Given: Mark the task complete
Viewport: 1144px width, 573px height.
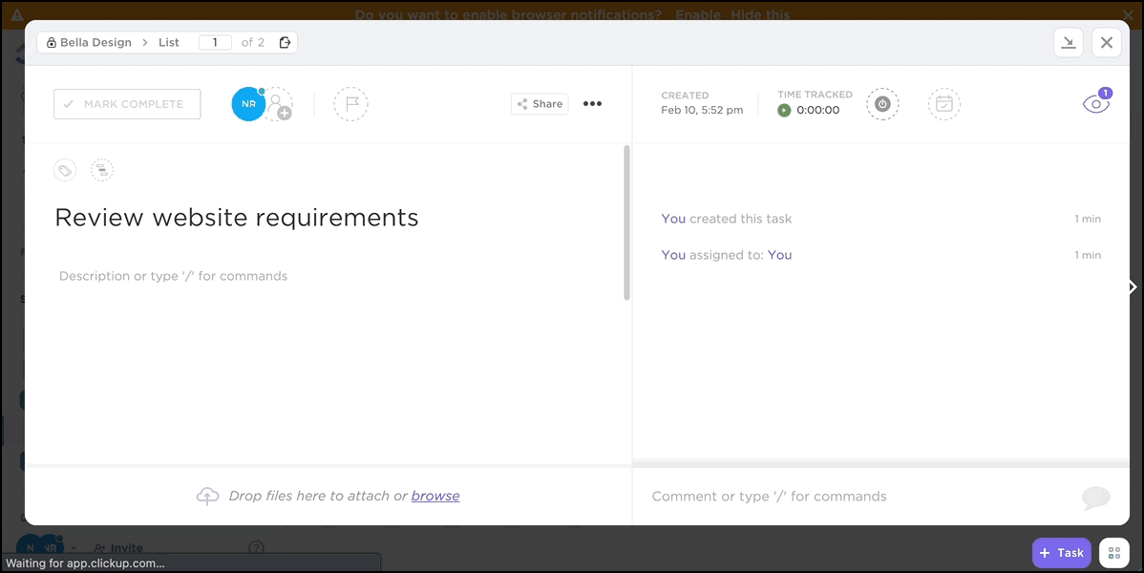Looking at the screenshot, I should tap(127, 104).
